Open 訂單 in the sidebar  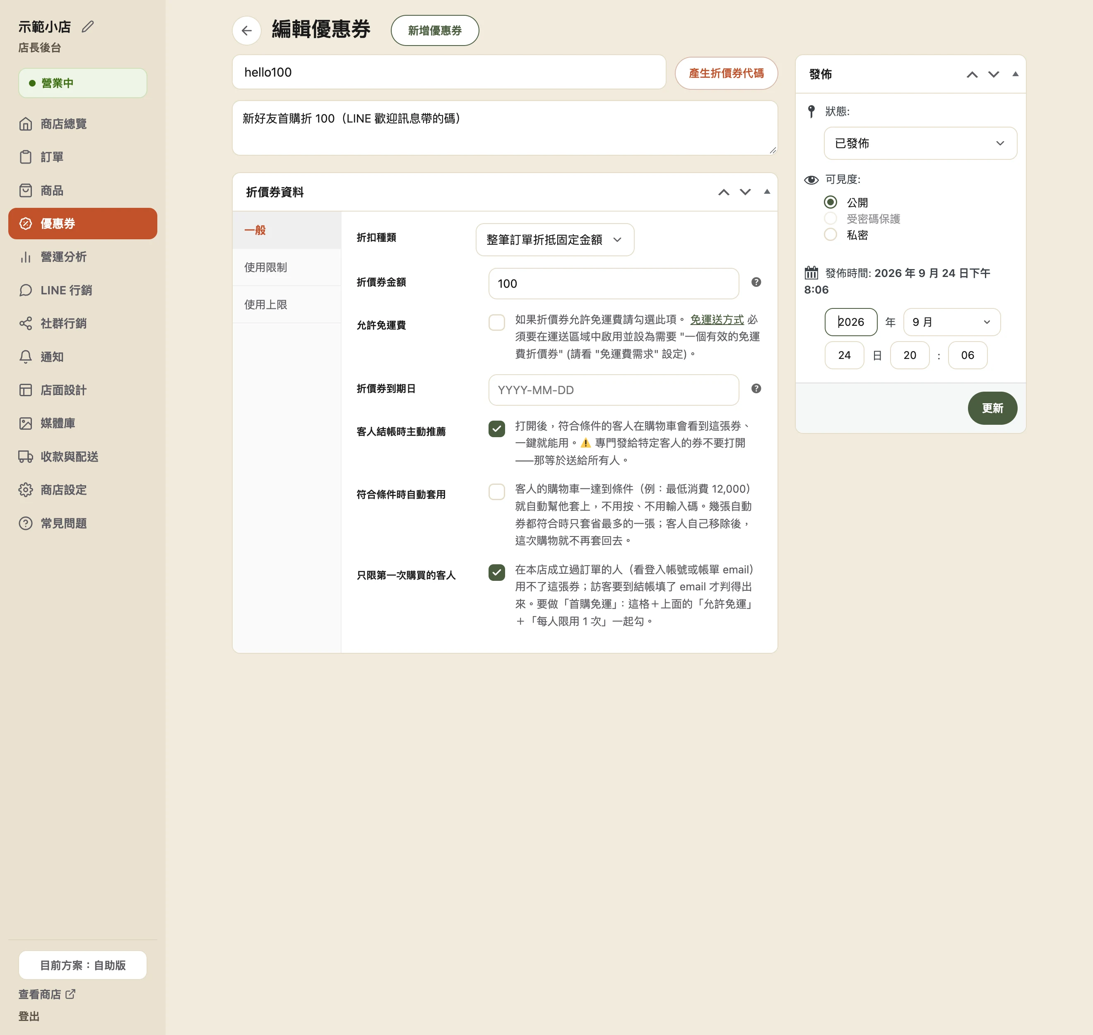[83, 157]
